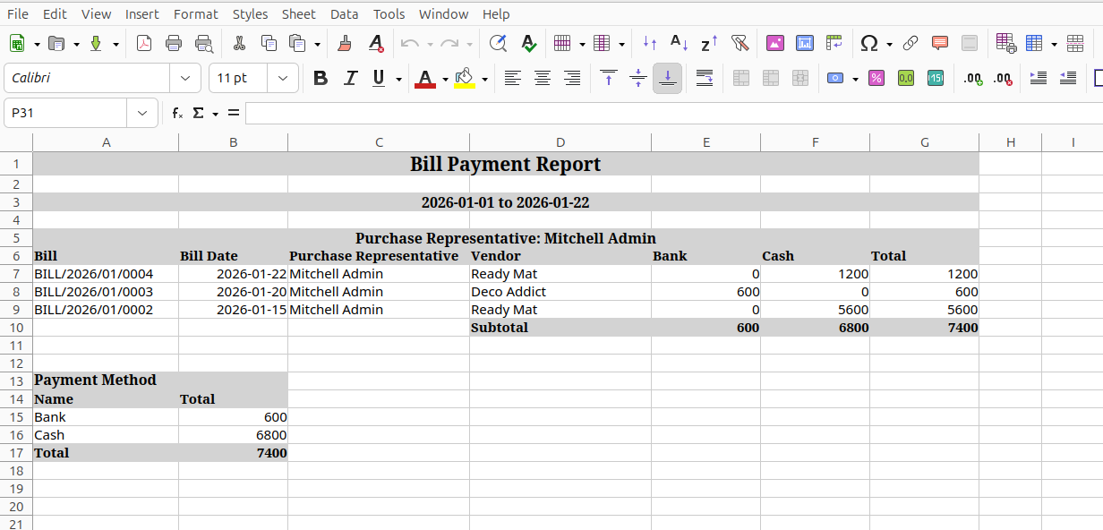Open the Font Size dropdown
This screenshot has height=530, width=1103.
(283, 78)
